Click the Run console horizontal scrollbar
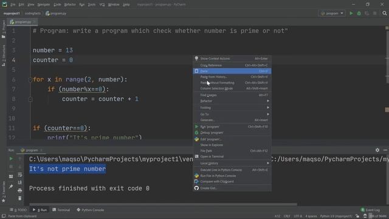 coord(163,204)
